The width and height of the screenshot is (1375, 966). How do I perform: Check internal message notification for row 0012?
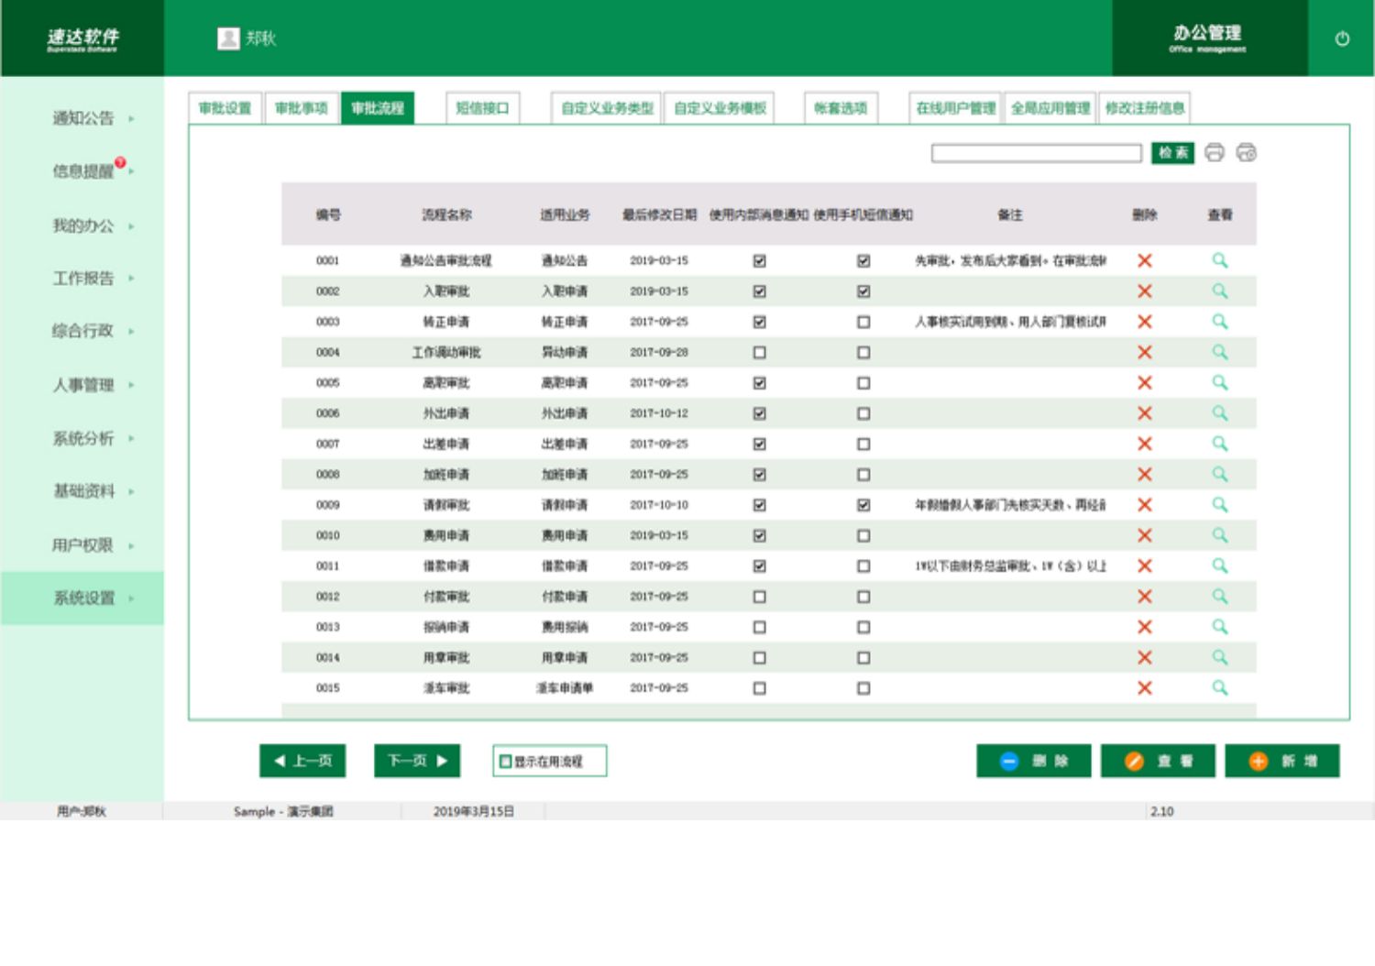pos(760,597)
